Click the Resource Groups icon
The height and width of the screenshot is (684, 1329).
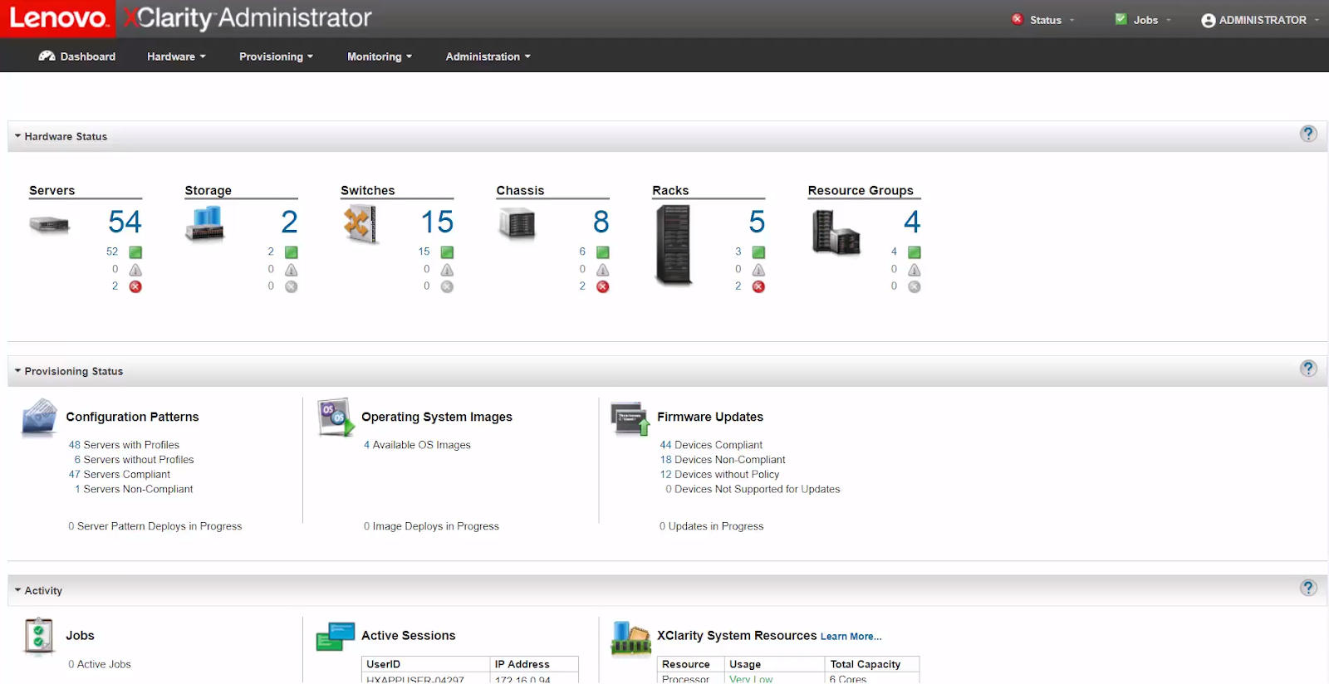[x=836, y=232]
